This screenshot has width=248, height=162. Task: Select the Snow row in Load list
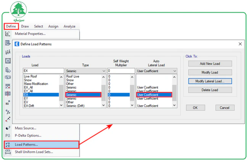pos(41,80)
